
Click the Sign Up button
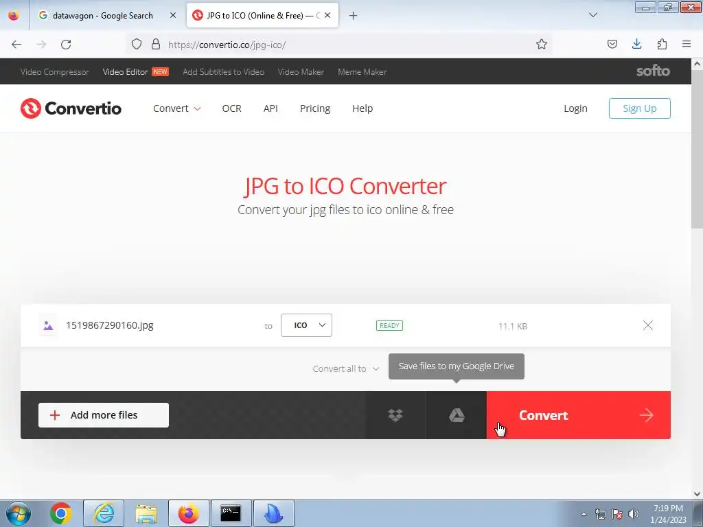pyautogui.click(x=639, y=108)
